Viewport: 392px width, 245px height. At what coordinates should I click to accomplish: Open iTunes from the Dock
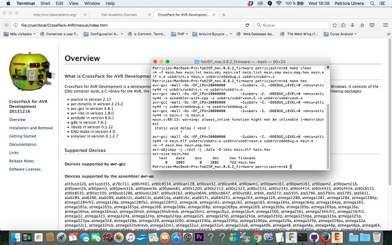(130, 237)
